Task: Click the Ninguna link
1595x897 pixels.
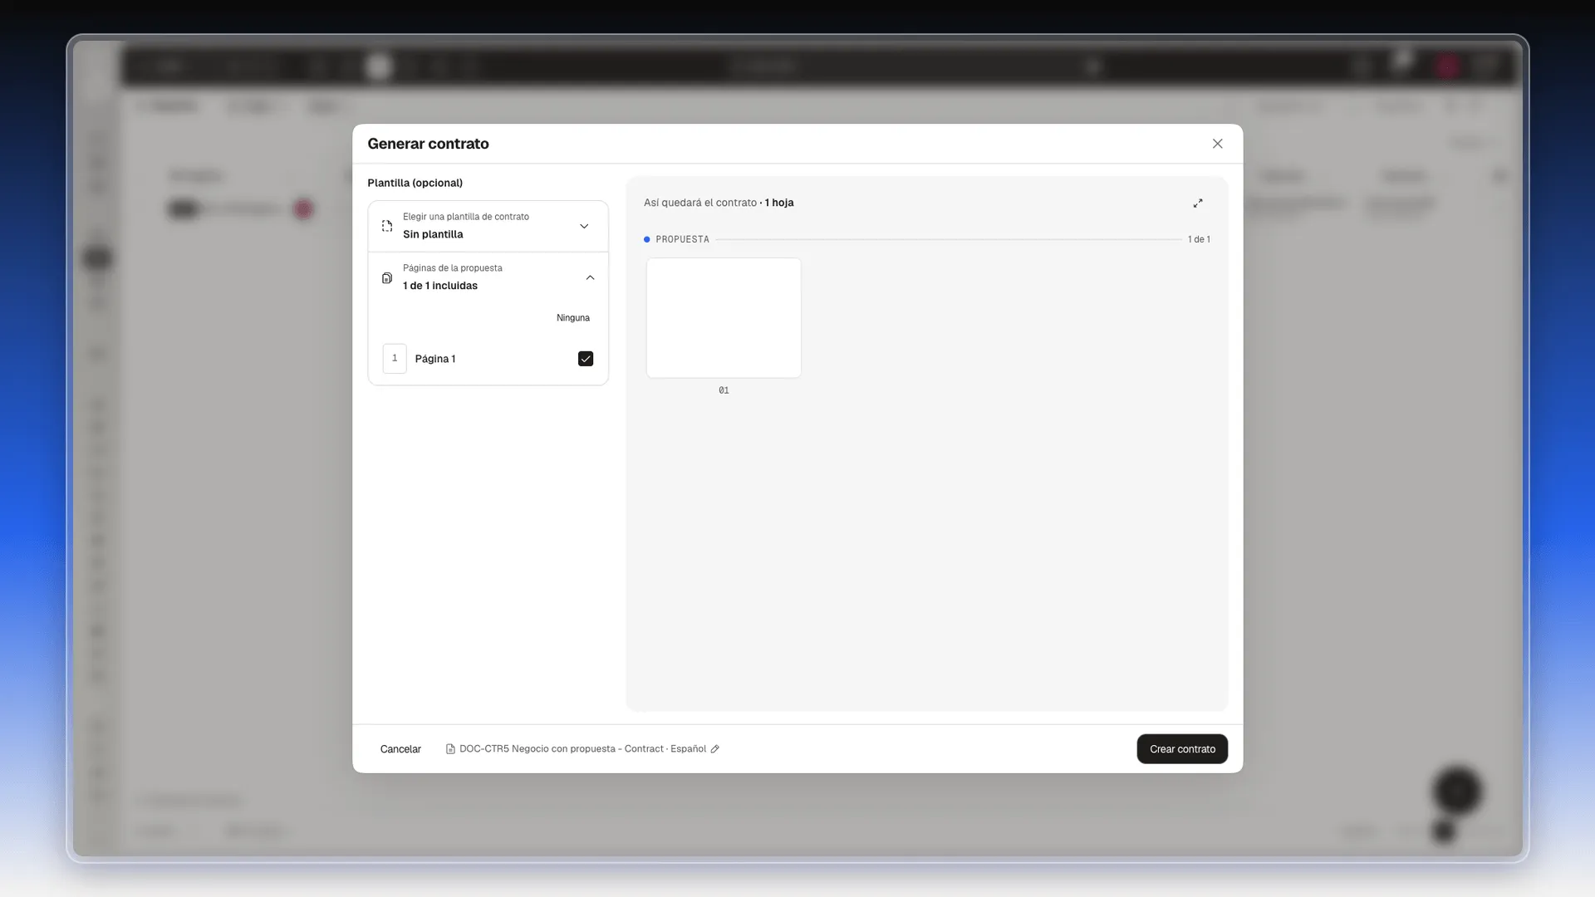Action: [573, 318]
